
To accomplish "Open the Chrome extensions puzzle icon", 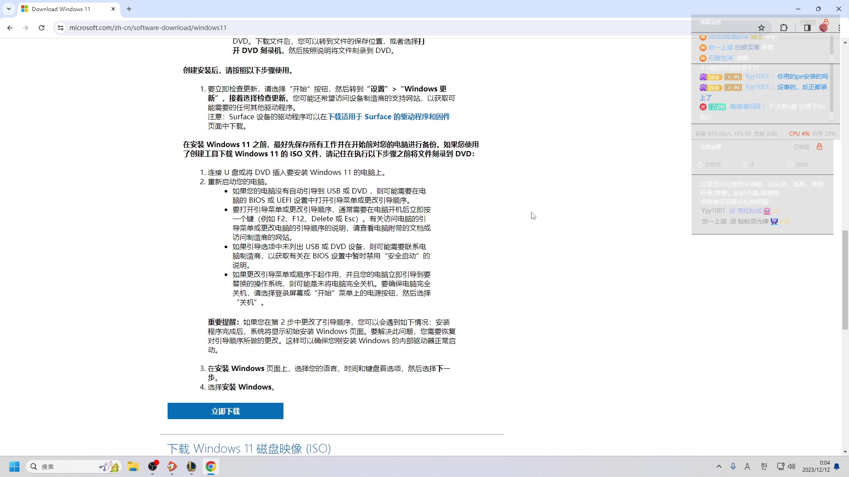I will 784,27.
